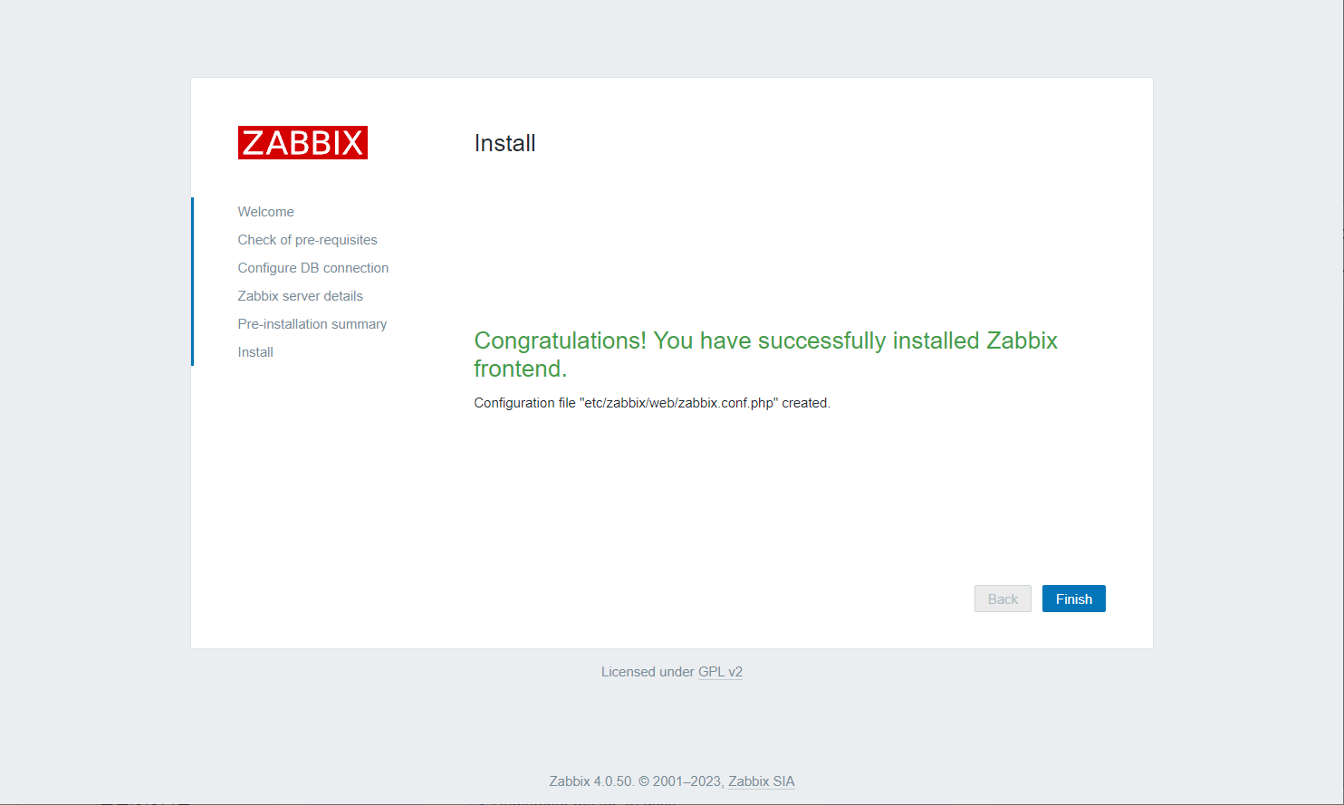The image size is (1344, 805).
Task: Jump to Pre-installation summary step
Action: [x=312, y=324]
